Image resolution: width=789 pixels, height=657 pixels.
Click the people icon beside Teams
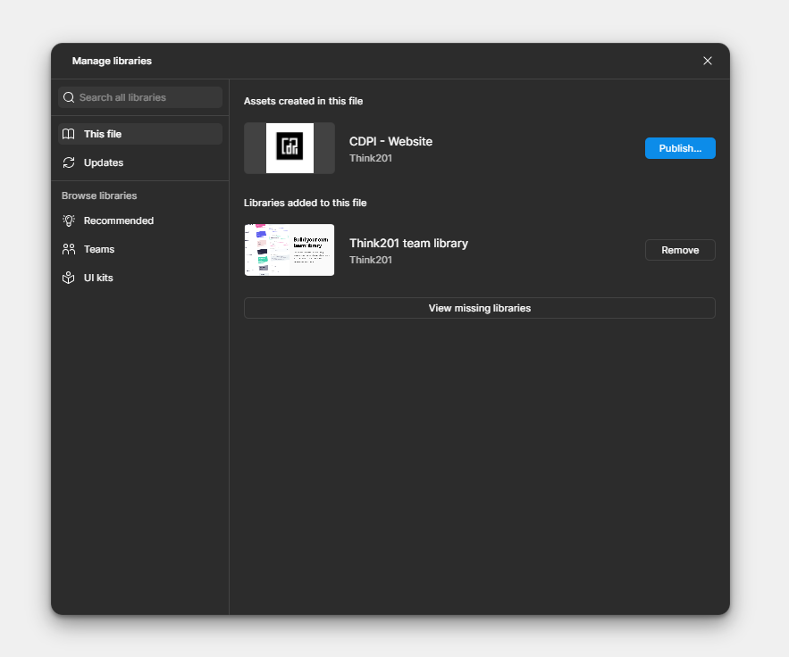[x=69, y=249]
